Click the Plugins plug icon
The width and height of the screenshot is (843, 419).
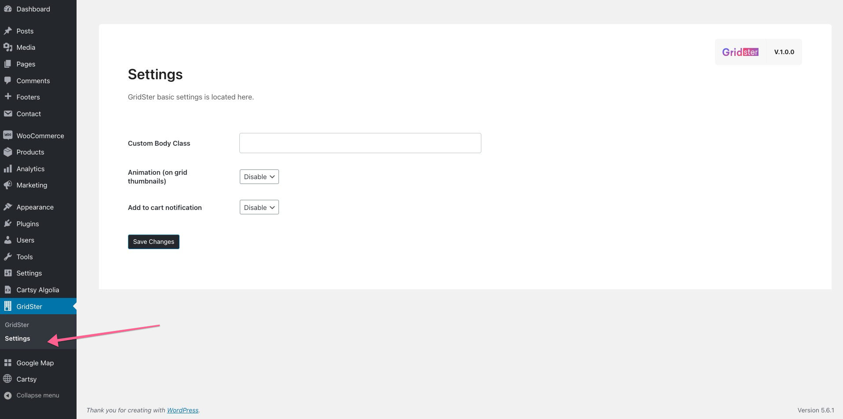(x=7, y=224)
